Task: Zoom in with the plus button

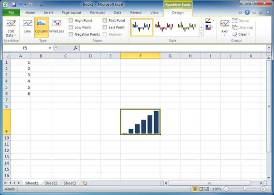Action: [x=263, y=189]
